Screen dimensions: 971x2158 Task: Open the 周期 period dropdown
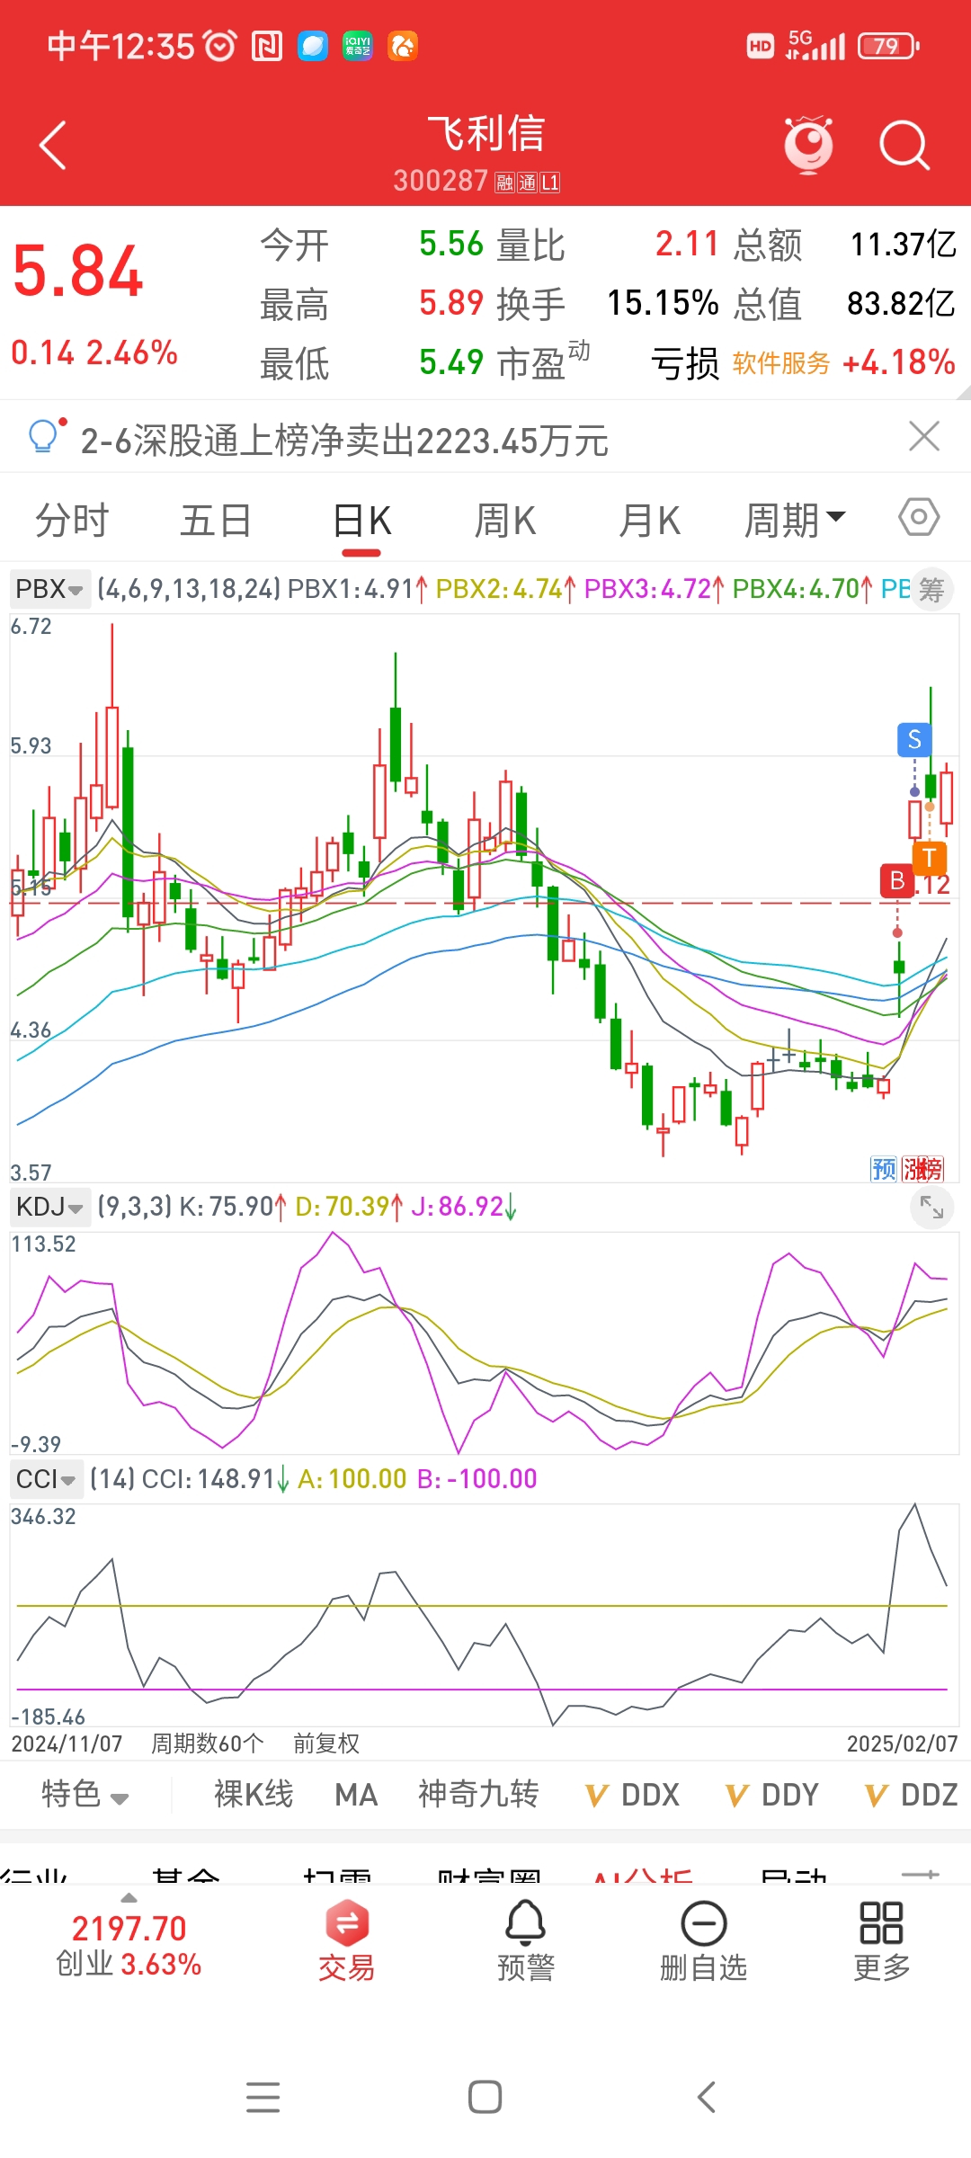click(x=795, y=520)
